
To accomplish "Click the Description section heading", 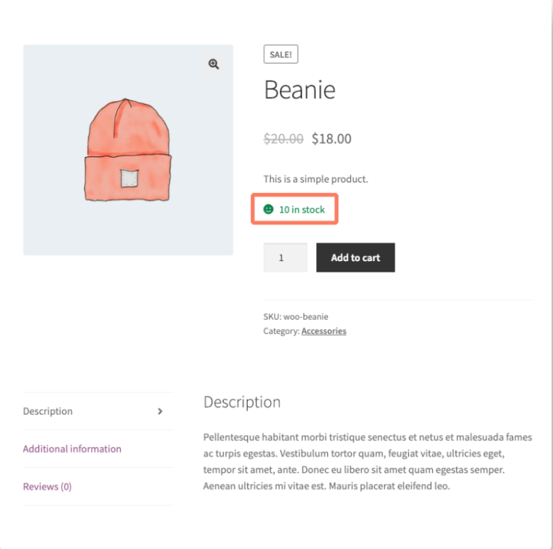I will pyautogui.click(x=242, y=403).
